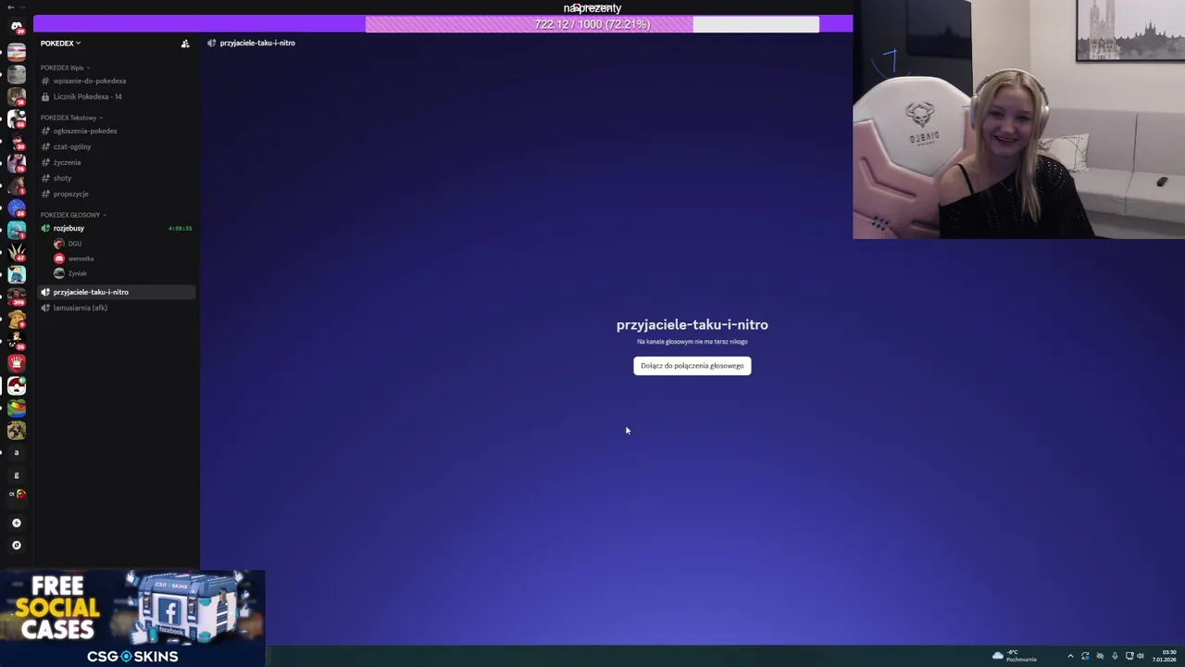This screenshot has width=1185, height=667.
Task: Collapse the POKEDEX GŁOSOWY category
Action: tap(72, 215)
